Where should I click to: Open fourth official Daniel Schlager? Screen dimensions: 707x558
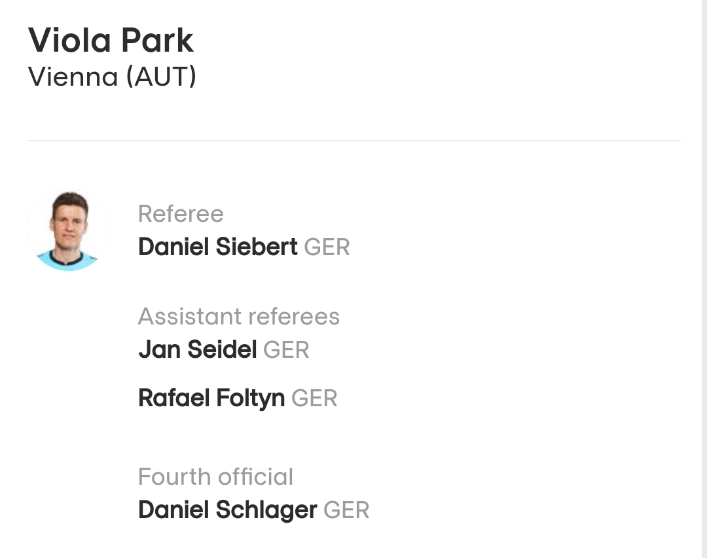click(x=228, y=510)
